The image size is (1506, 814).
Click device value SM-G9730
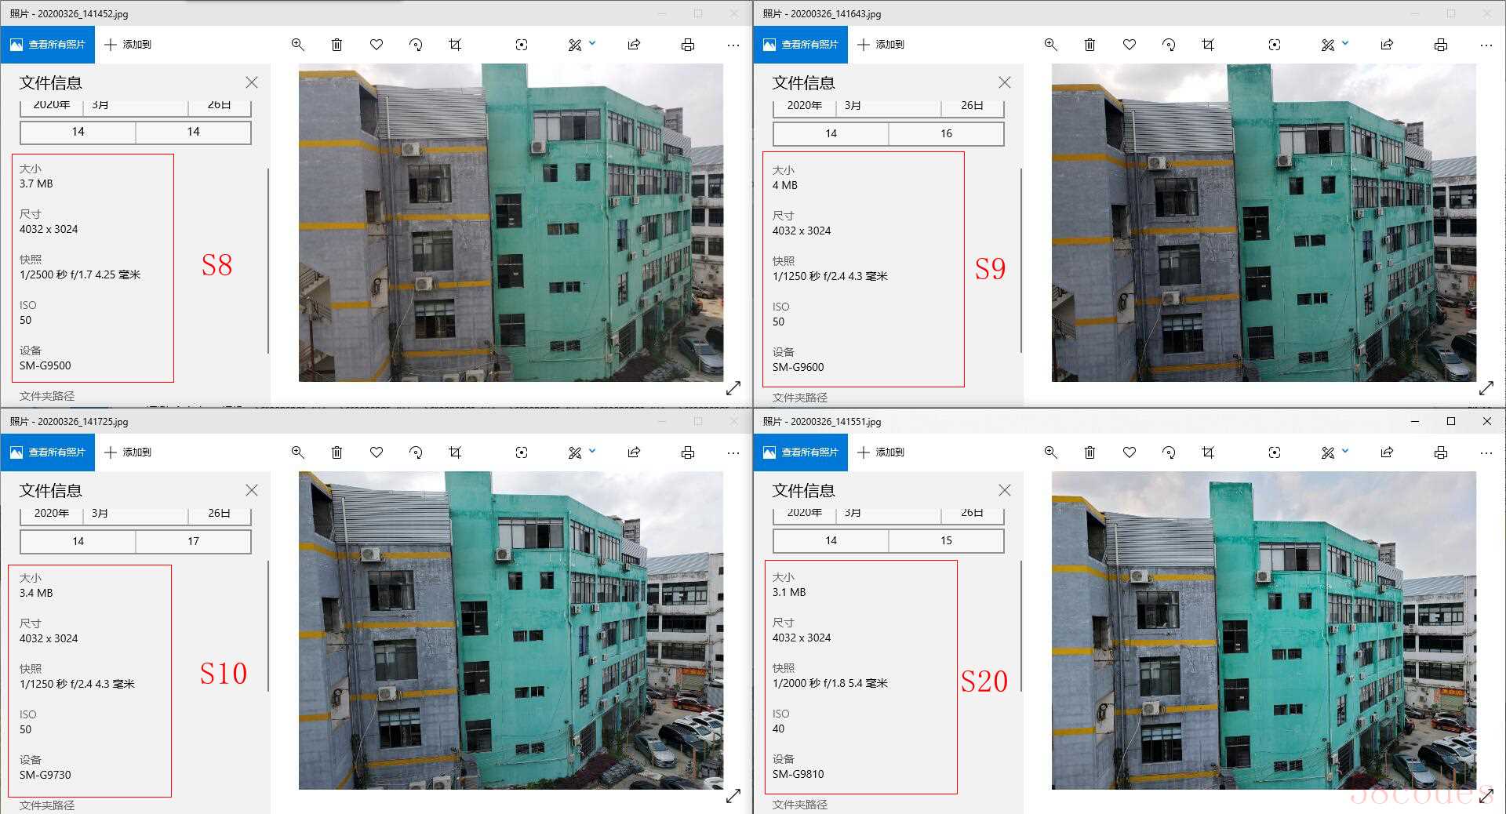(45, 775)
